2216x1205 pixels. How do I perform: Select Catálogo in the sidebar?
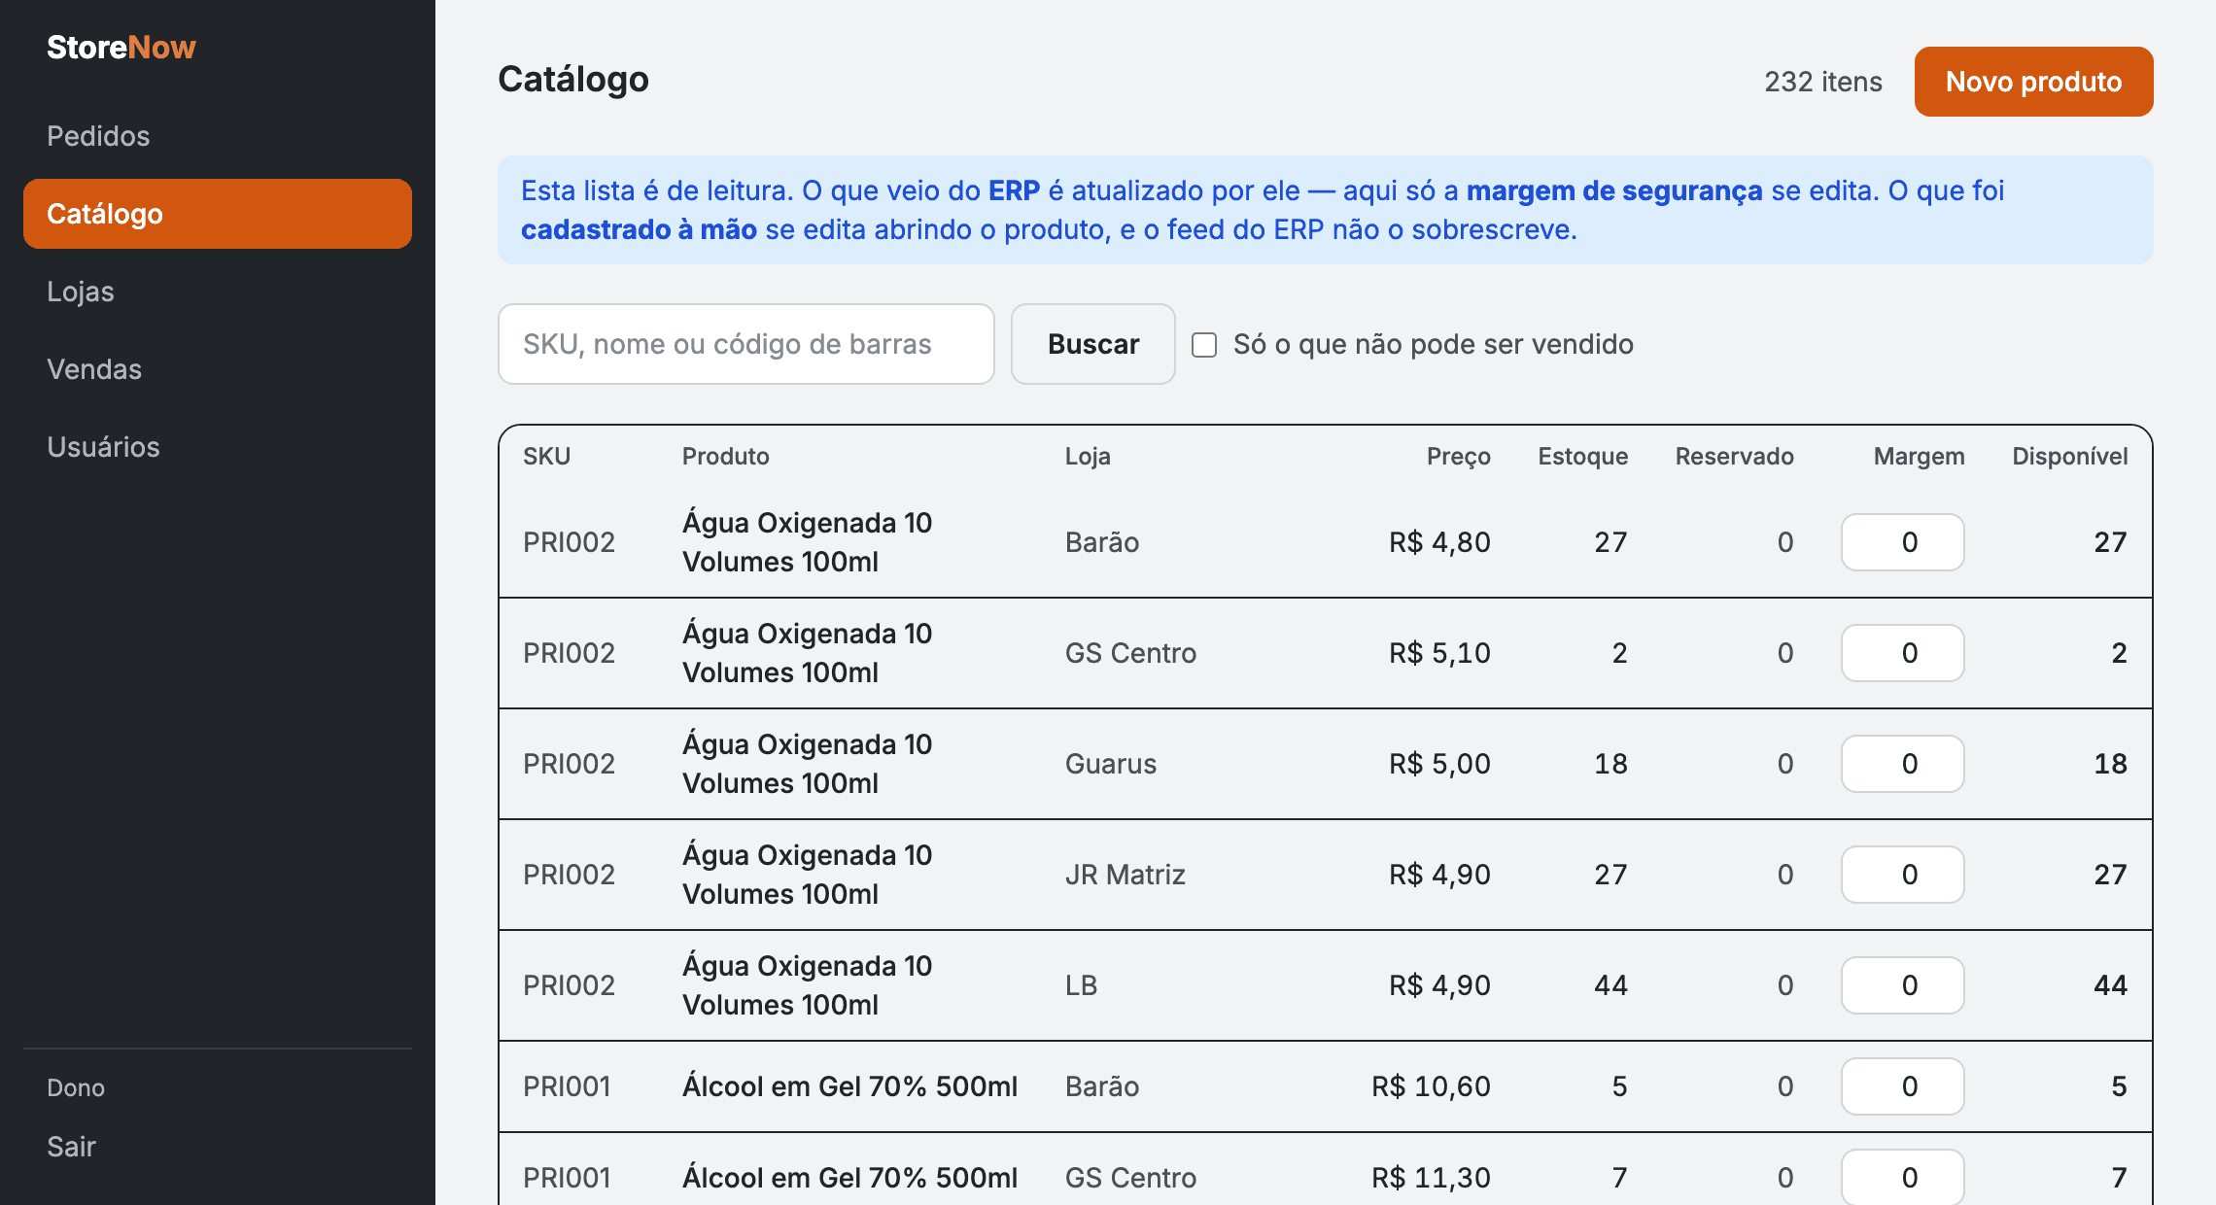tap(218, 214)
